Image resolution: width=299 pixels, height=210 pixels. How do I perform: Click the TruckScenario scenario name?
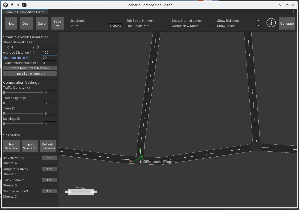click(14, 180)
